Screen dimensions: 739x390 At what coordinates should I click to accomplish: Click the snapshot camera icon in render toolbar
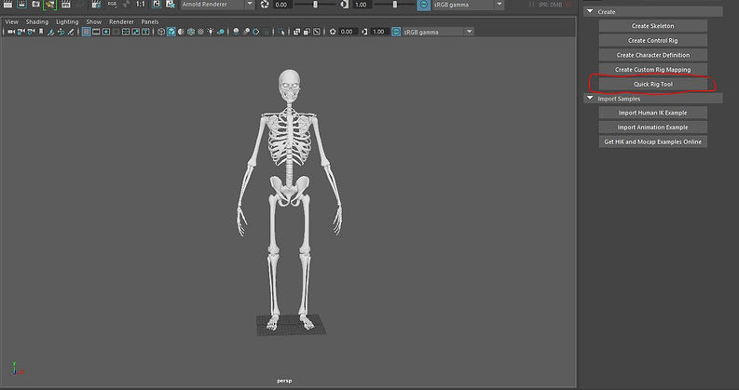[x=35, y=5]
